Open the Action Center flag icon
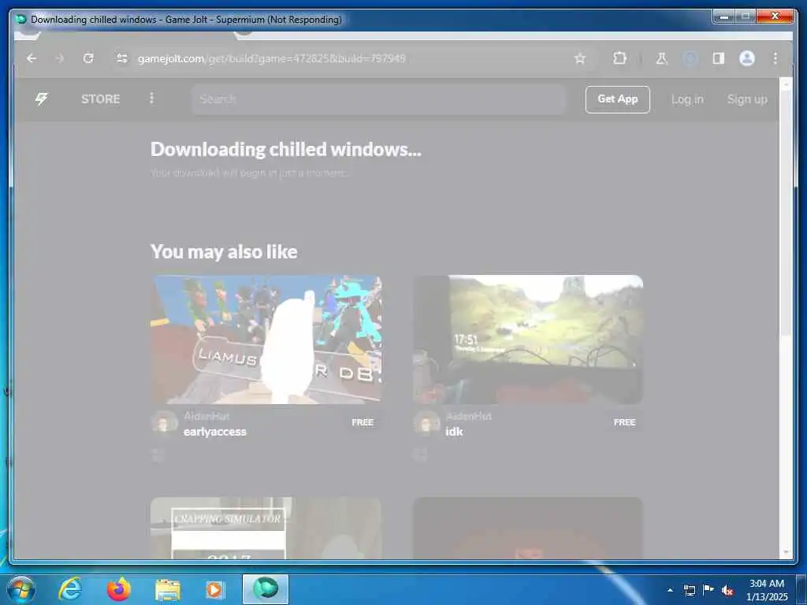807x605 pixels. click(708, 589)
